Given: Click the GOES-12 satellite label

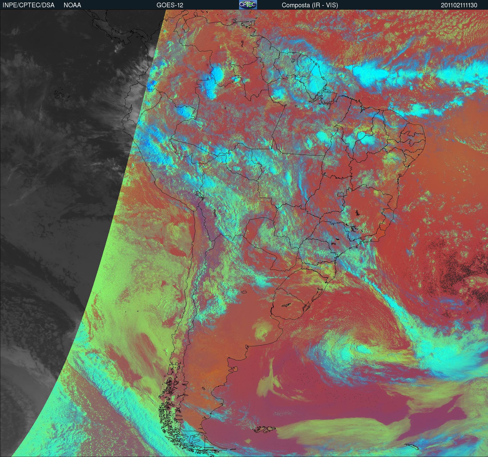Looking at the screenshot, I should 170,5.
